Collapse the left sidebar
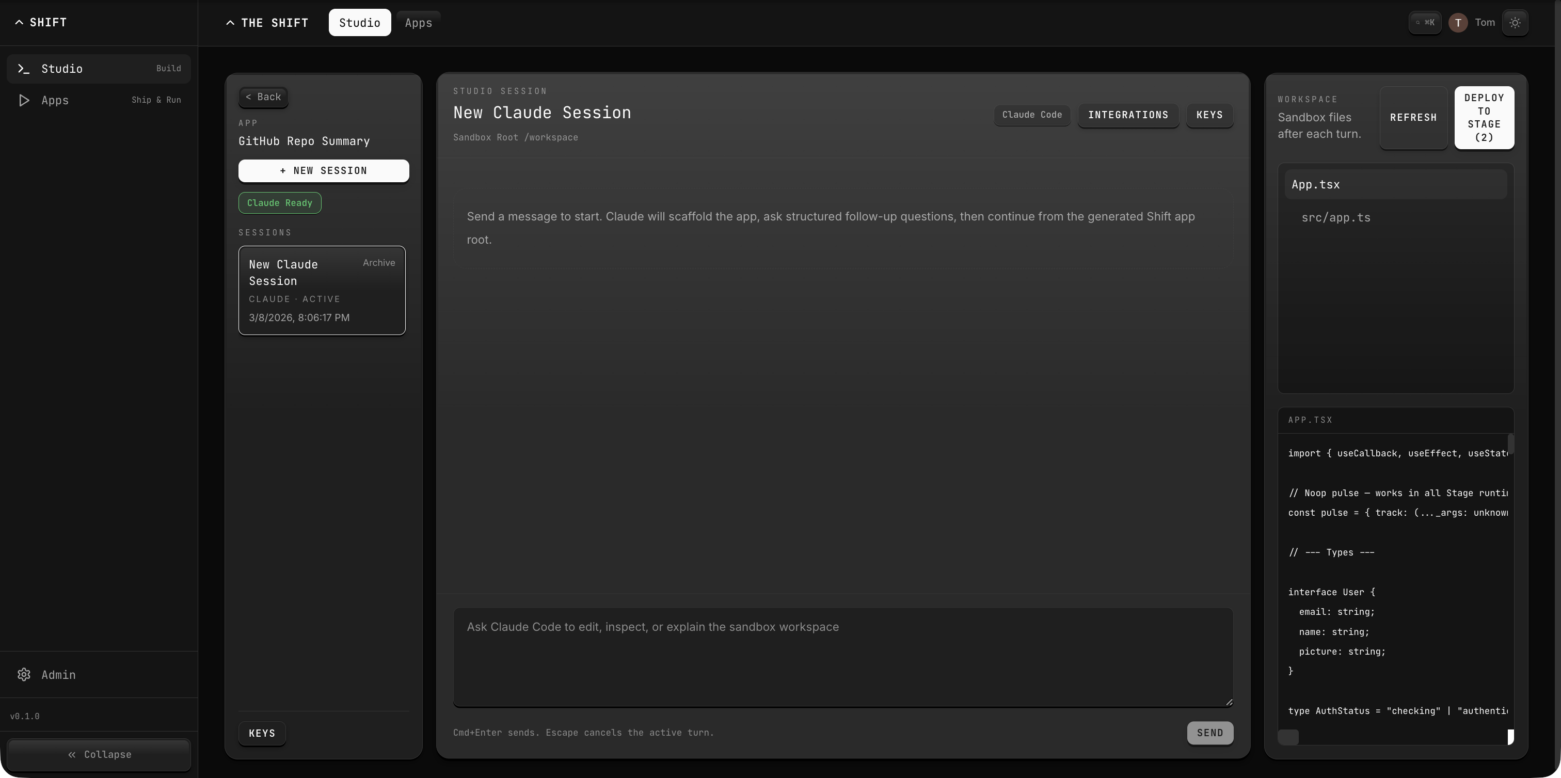Viewport: 1561px width, 778px height. 98,754
